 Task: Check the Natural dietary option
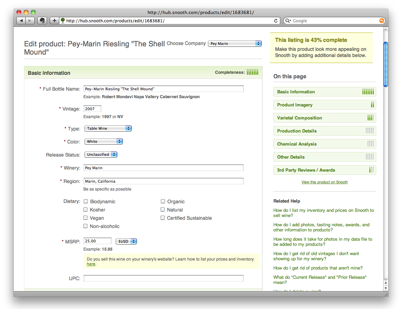163,210
